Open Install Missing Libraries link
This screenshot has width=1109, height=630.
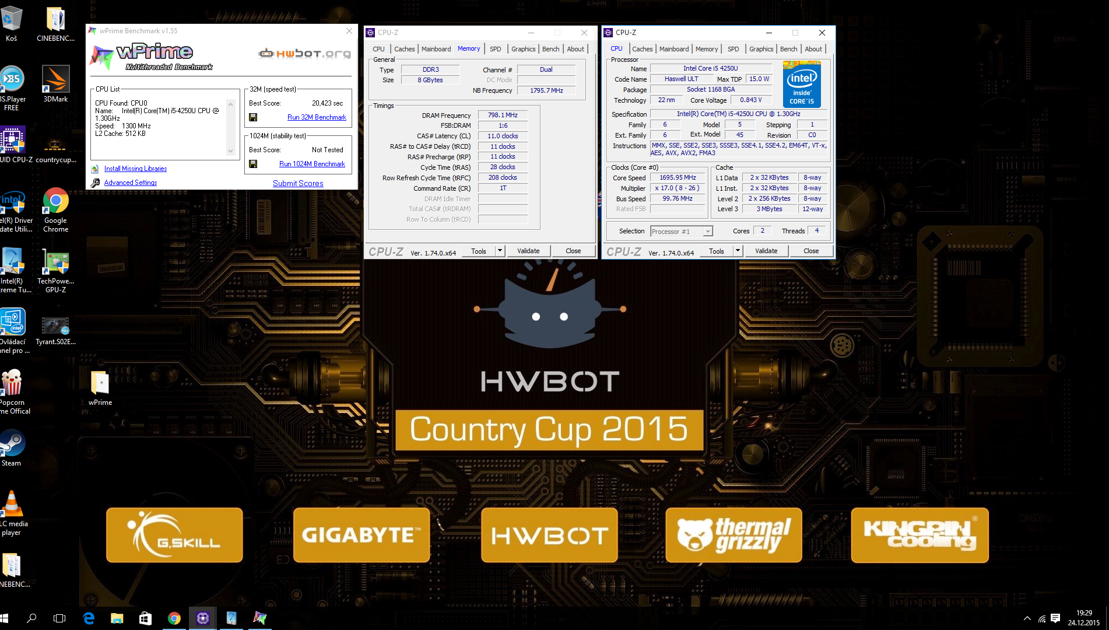[135, 169]
